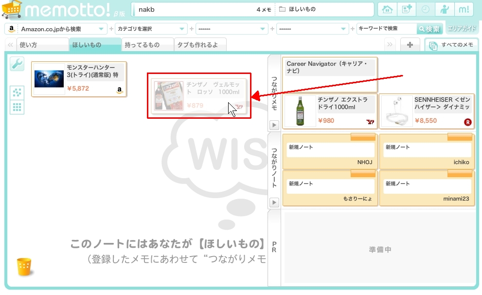This screenshot has height=295, width=482.
Task: Click the plus add-tab button
Action: click(410, 45)
